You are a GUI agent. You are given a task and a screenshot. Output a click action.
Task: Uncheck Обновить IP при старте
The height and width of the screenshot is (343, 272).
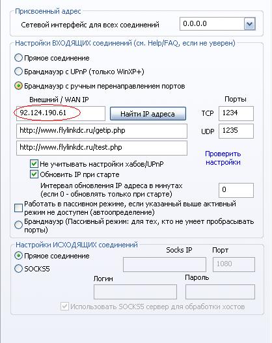click(x=34, y=174)
